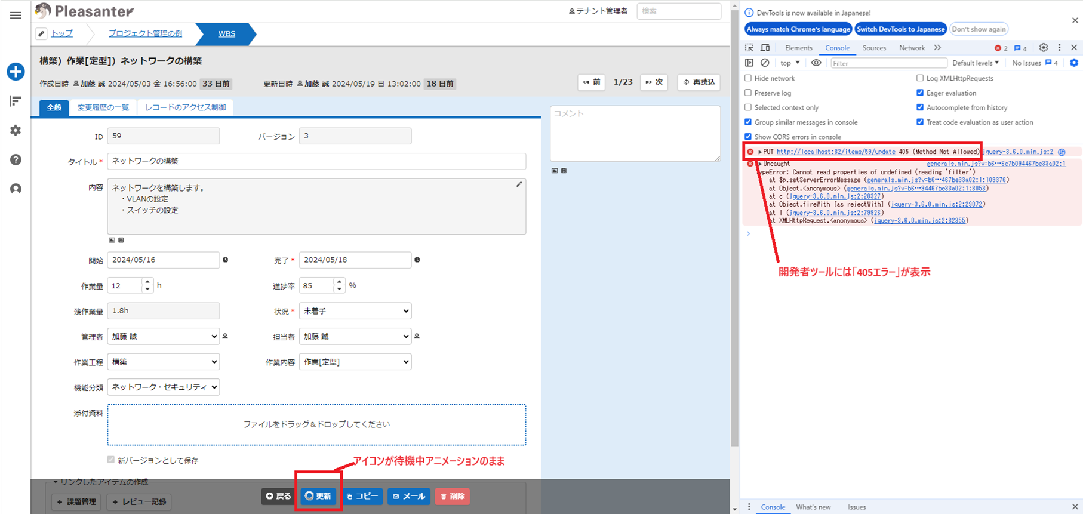Image resolution: width=1083 pixels, height=514 pixels.
Task: Open the プロジェクト管理の例 breadcrumb link
Action: [145, 33]
